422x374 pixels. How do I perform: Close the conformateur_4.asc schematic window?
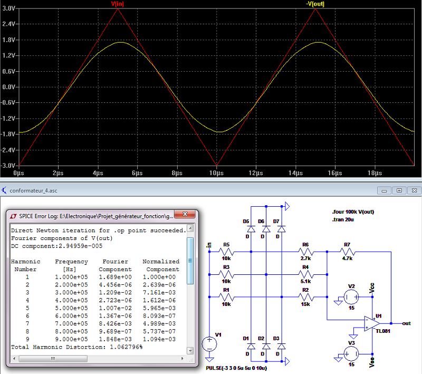414,191
